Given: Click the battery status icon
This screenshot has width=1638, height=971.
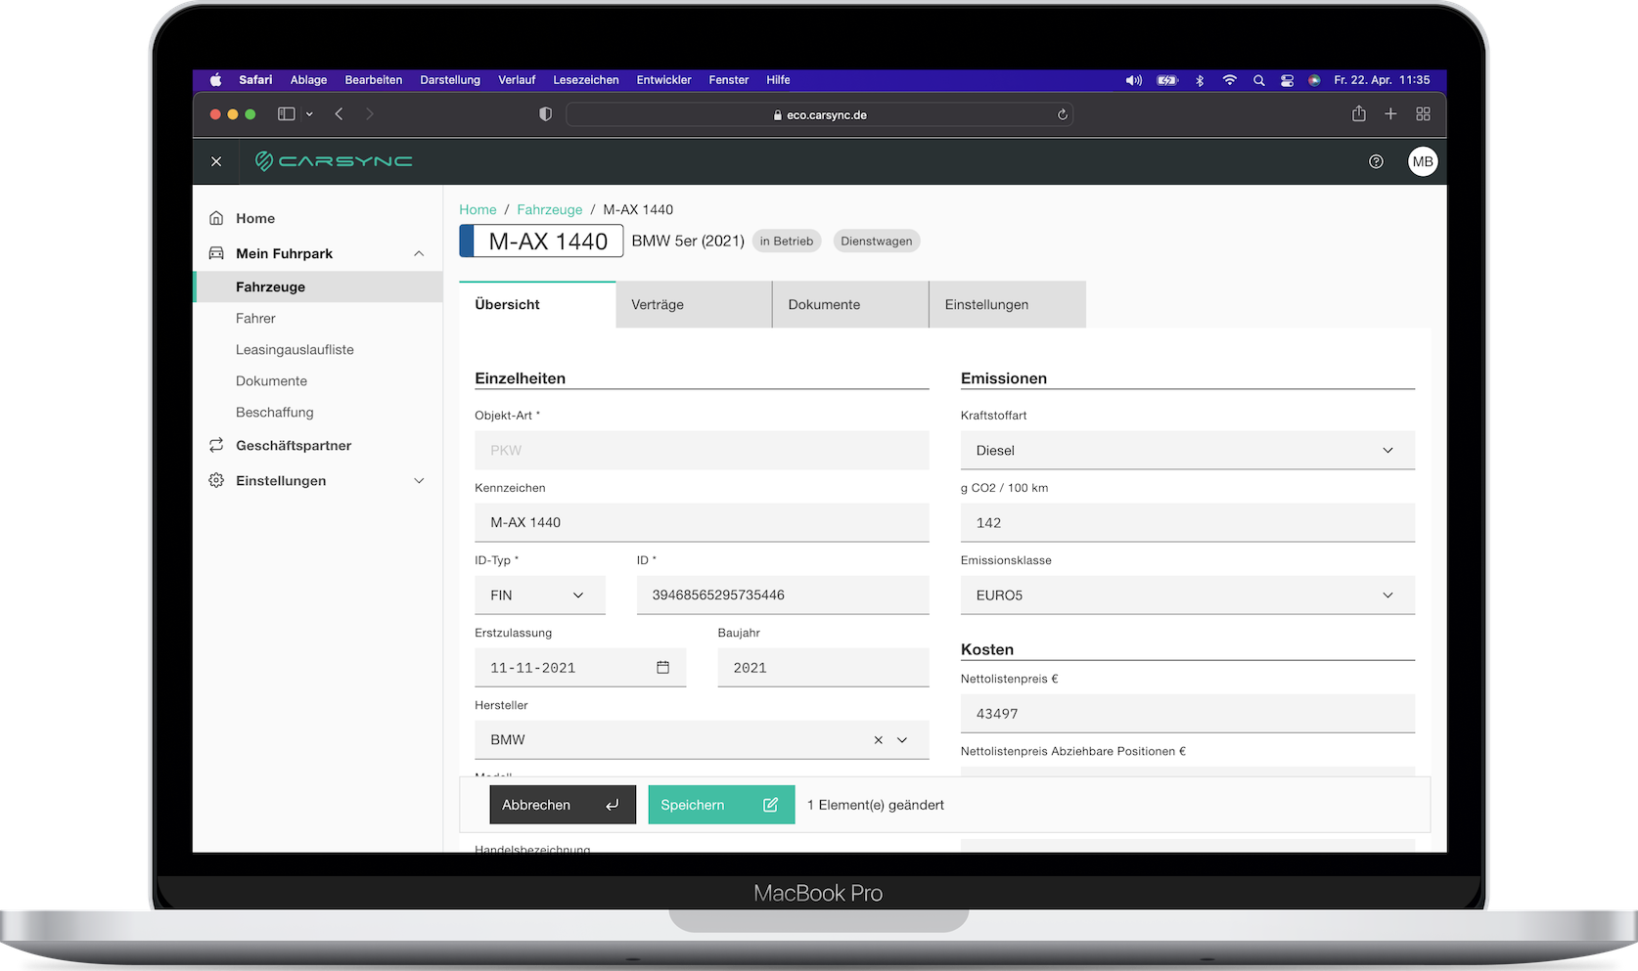Looking at the screenshot, I should tap(1167, 80).
